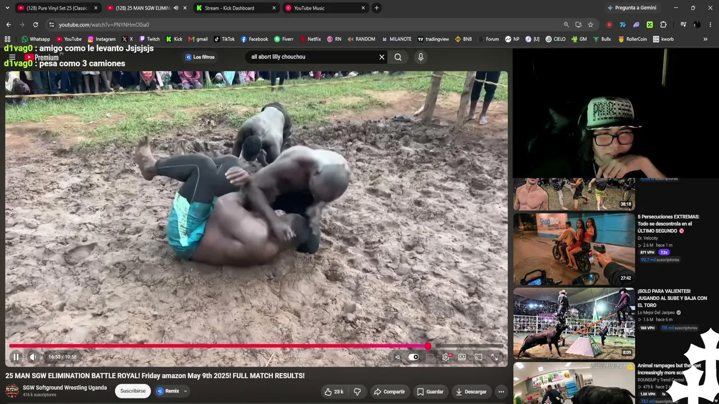Viewport: 719px width, 404px height.
Task: Mute the 25 MAN SGW tab audio
Action: coord(176,8)
